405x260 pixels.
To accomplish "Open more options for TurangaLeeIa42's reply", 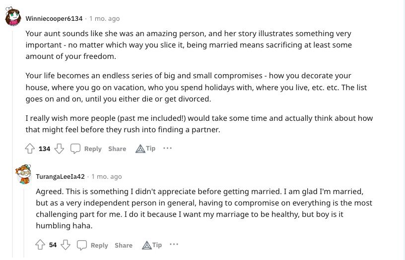I will point(174,244).
